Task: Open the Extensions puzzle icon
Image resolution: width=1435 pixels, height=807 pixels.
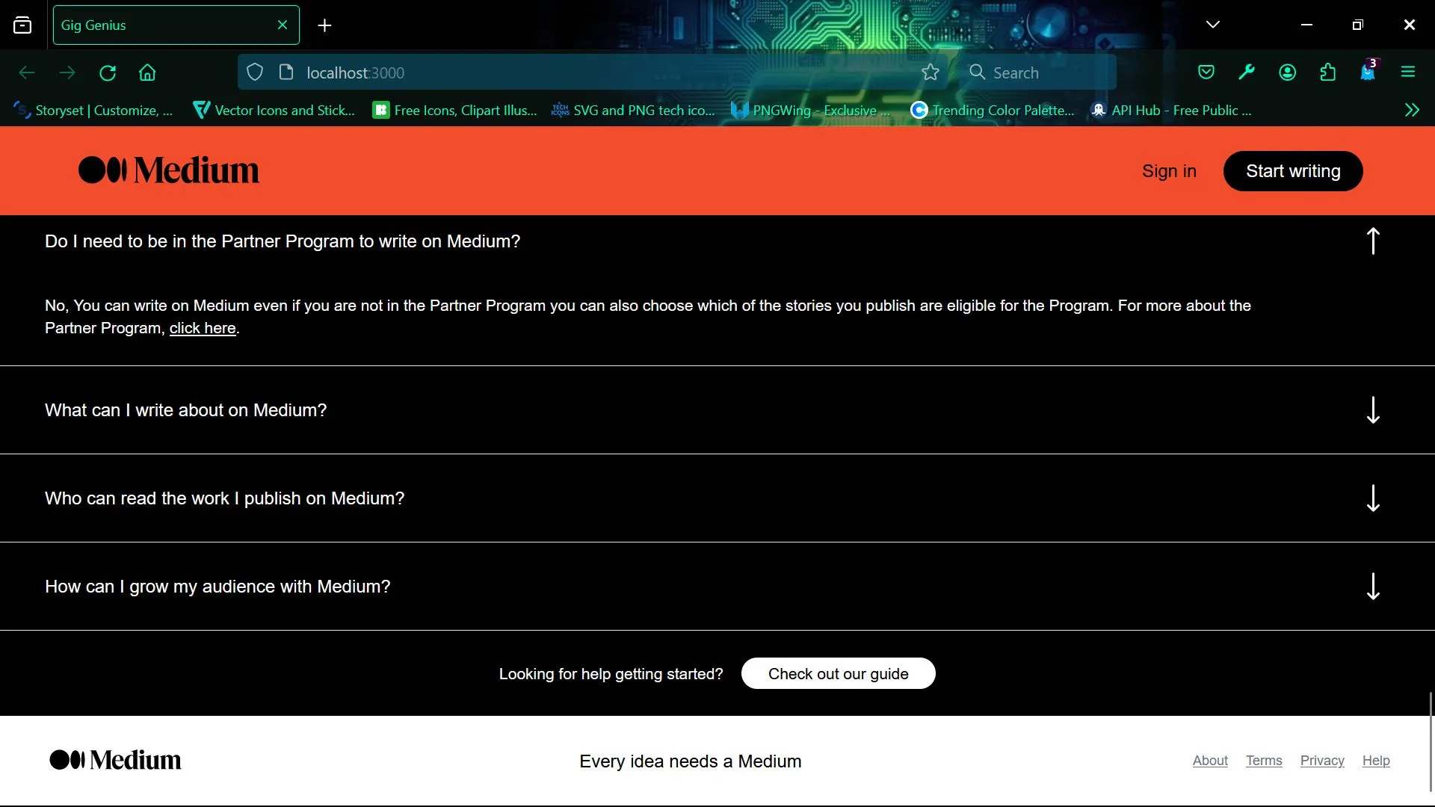Action: 1327,72
